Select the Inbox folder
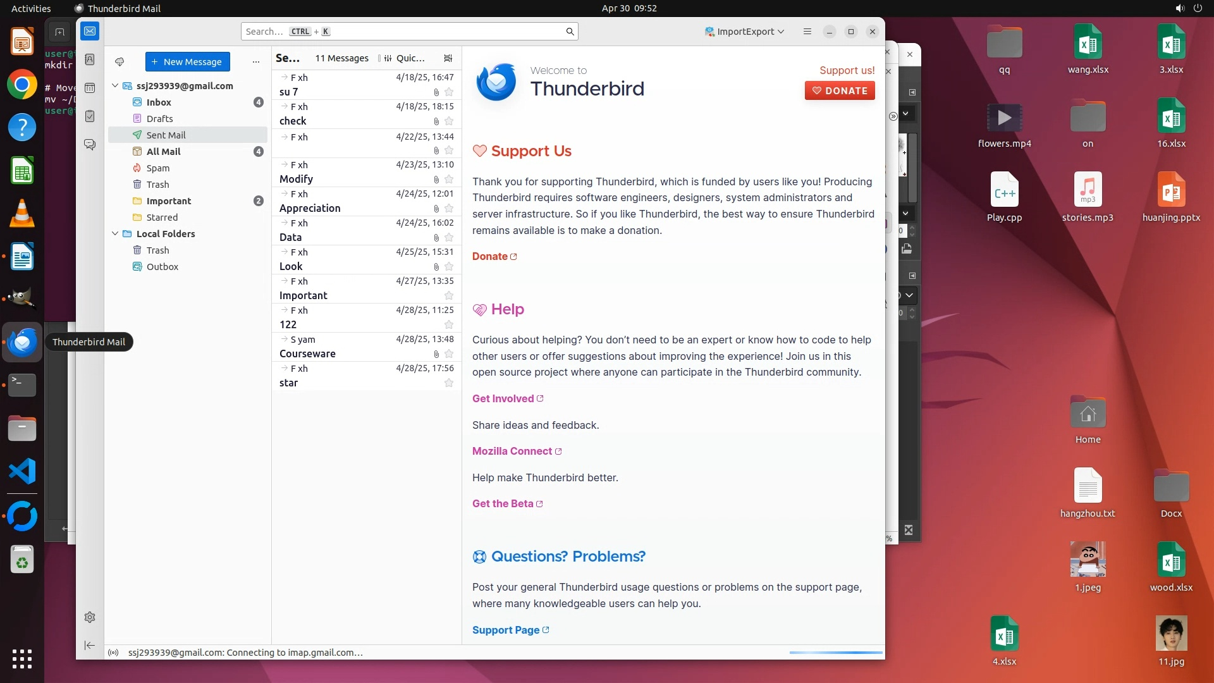Screen dimensions: 1214x683 coord(159,102)
